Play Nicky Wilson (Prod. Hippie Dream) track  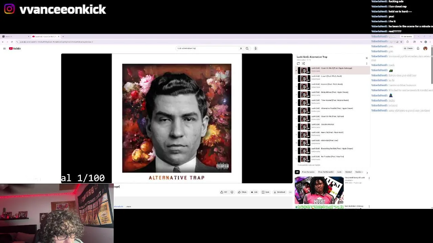click(x=333, y=94)
